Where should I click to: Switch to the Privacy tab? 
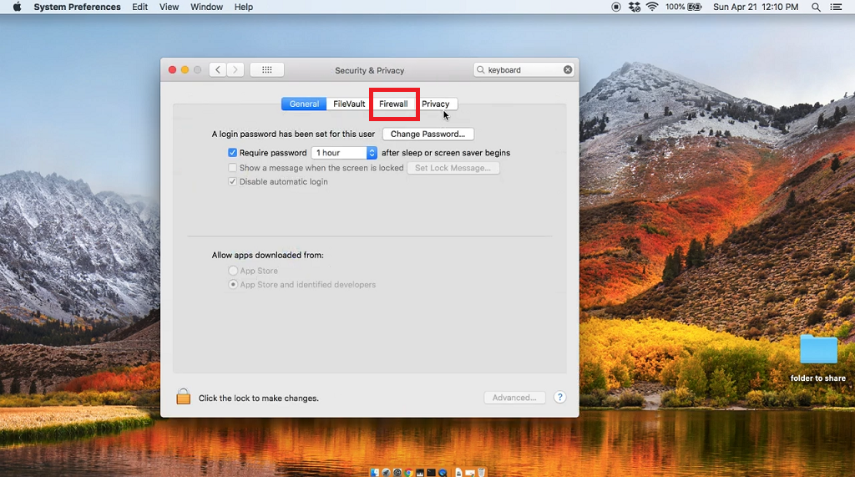(x=435, y=104)
